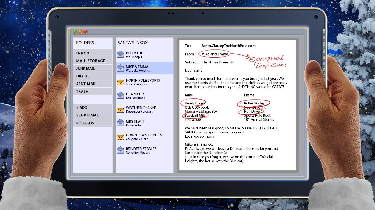Click the Mrs Claus envelope icon
The height and width of the screenshot is (210, 375).
[120, 123]
